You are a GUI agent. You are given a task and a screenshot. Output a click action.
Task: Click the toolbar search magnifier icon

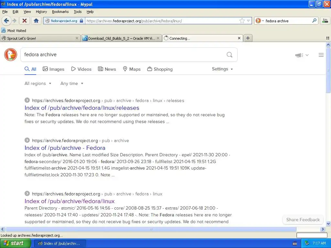(314, 21)
